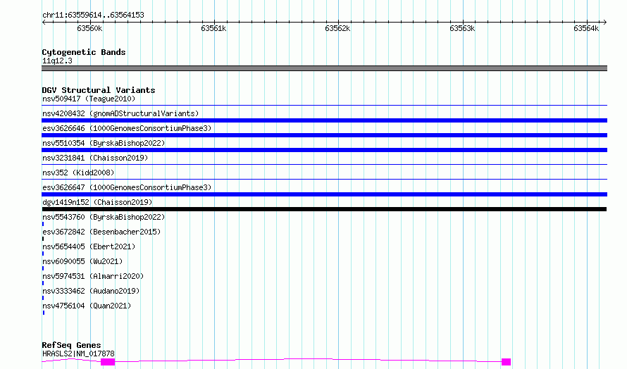Open variant nsv4756104 (Quan2021)
Viewport: 627px width, 369px height.
87,306
